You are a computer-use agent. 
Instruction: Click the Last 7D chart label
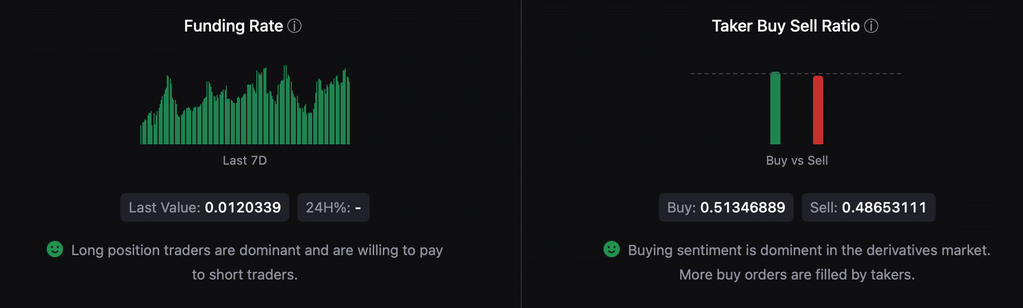tap(245, 161)
